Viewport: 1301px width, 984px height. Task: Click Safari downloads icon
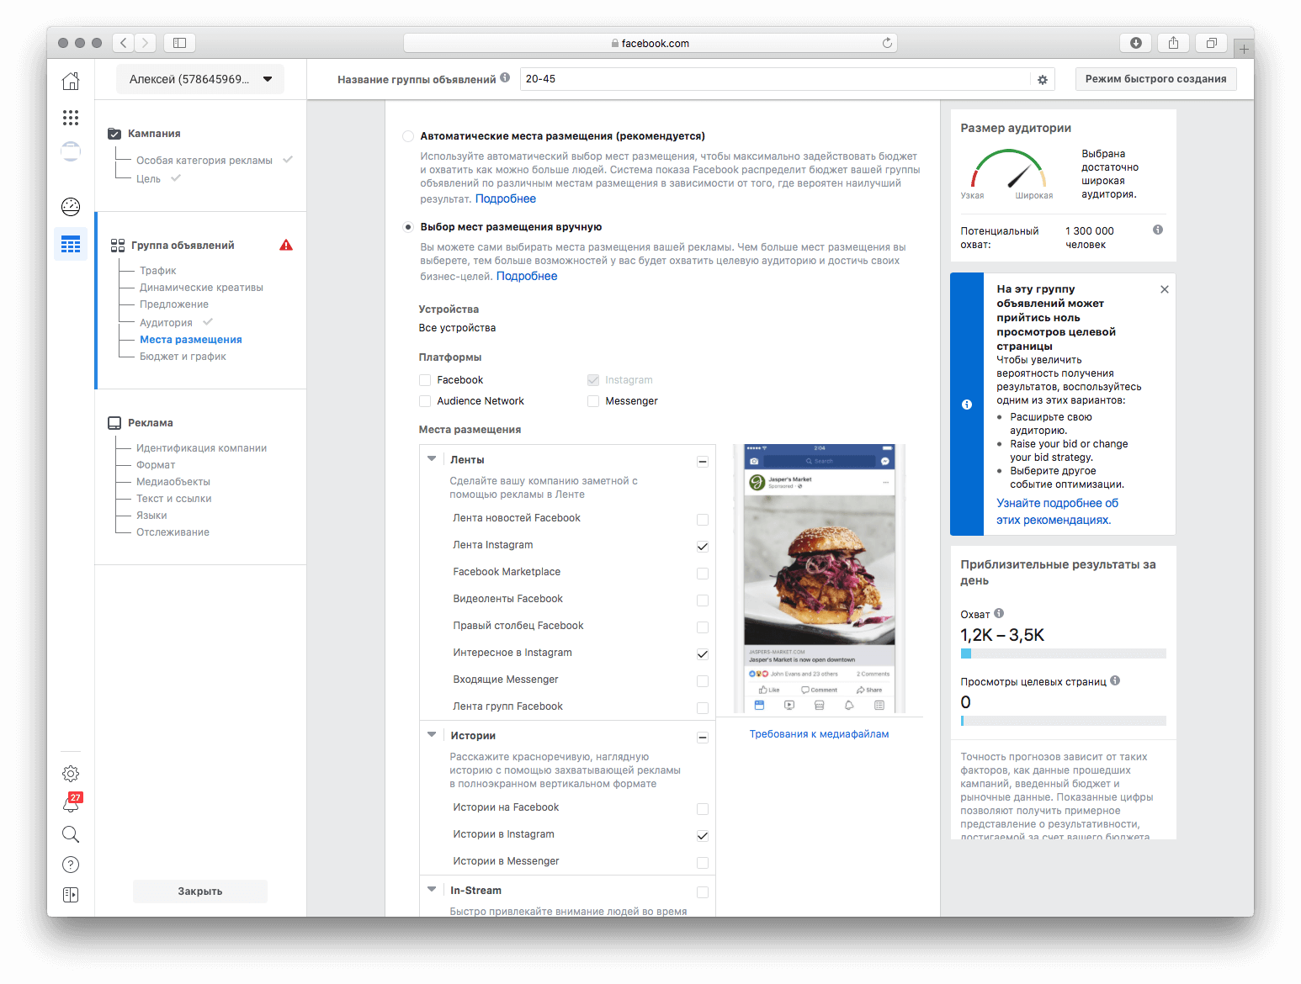click(1136, 43)
